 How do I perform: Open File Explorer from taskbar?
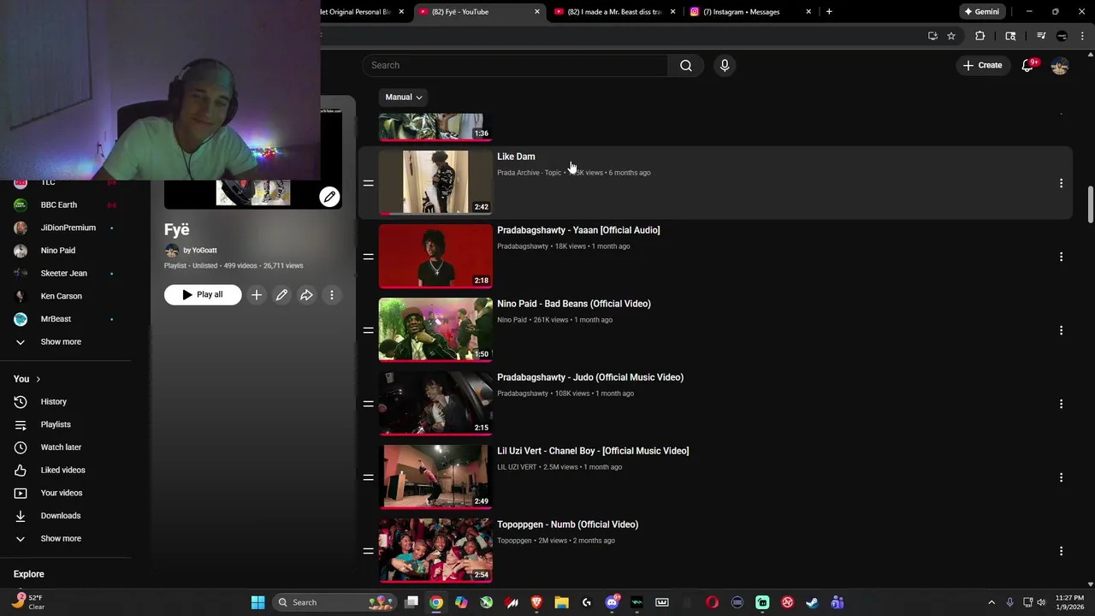pos(562,602)
